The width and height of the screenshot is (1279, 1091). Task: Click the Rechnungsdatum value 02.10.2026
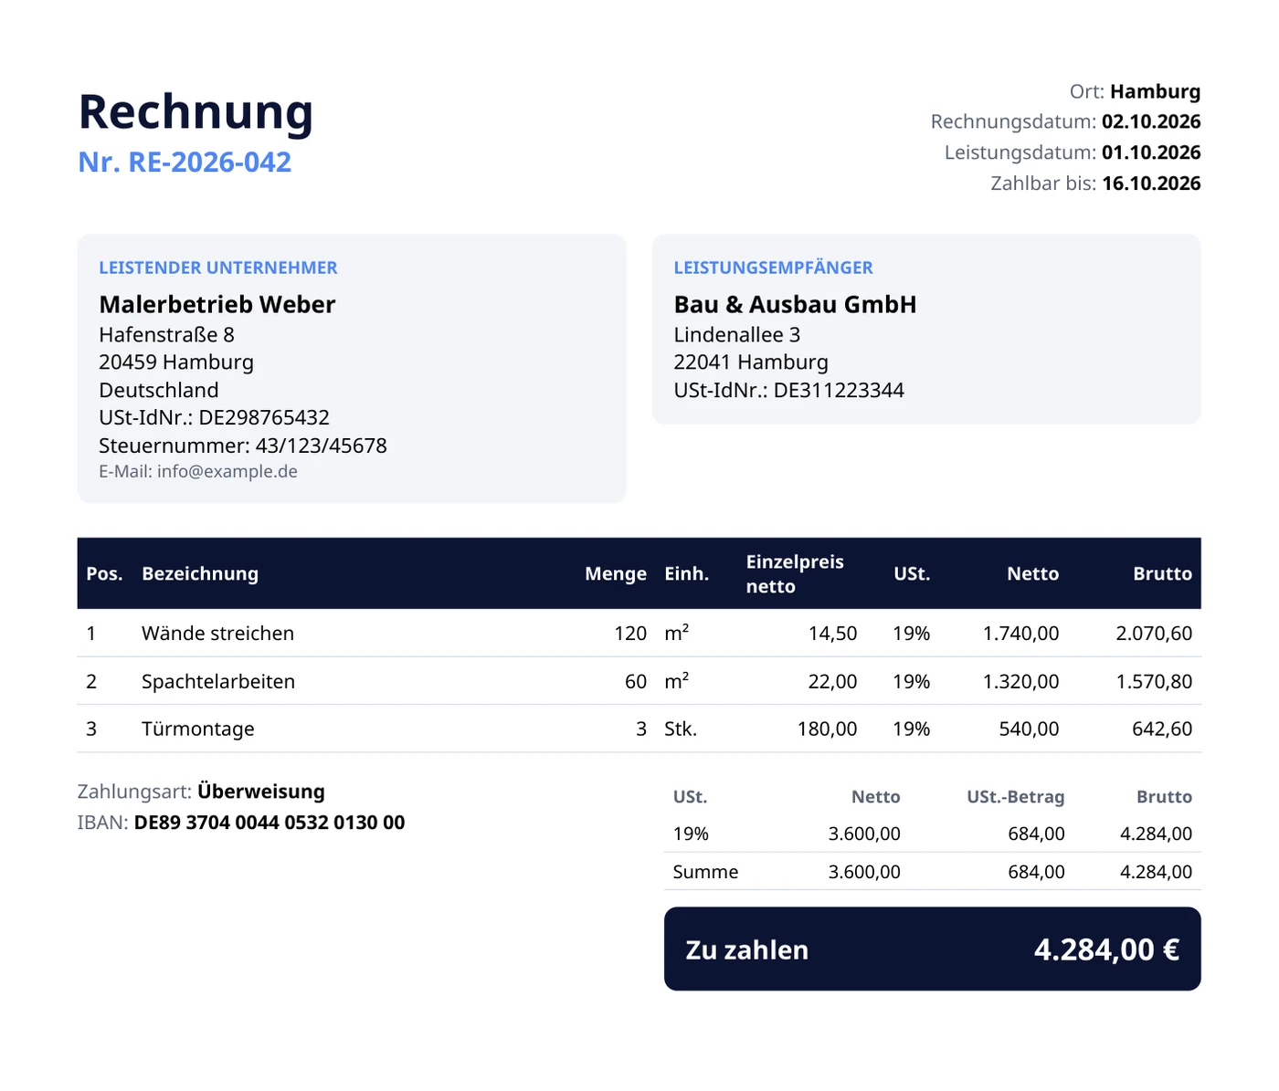[1151, 121]
